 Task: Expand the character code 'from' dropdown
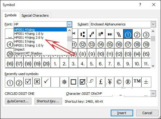point(153,94)
